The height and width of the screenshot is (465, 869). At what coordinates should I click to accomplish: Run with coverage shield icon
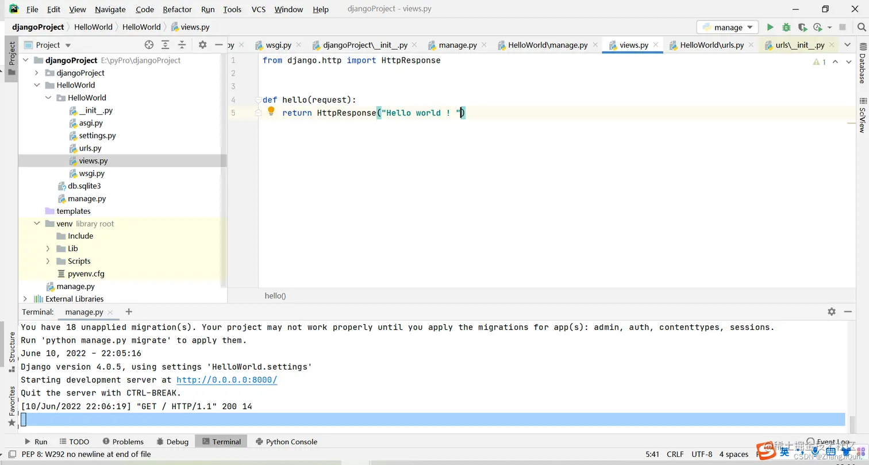coord(802,27)
